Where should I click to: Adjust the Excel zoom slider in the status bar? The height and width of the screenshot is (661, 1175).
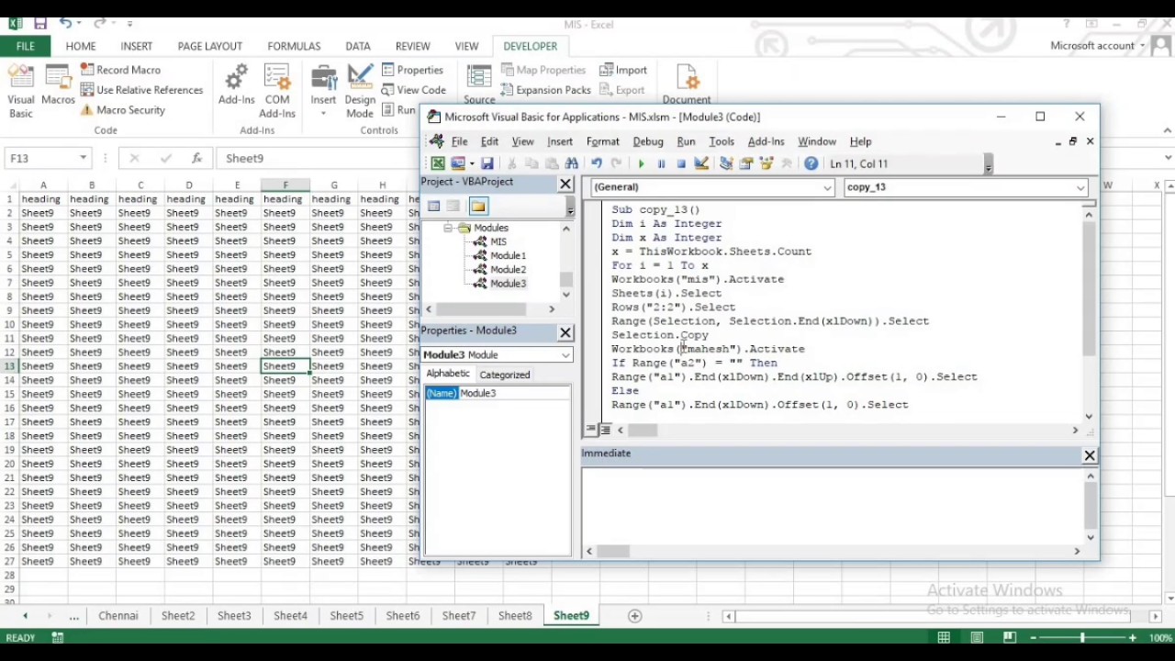click(1081, 638)
